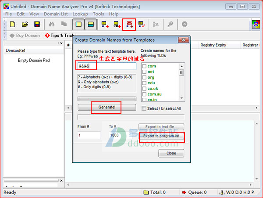The width and height of the screenshot is (263, 198).
Task: Click the network status icon in status bar
Action: (x=222, y=192)
